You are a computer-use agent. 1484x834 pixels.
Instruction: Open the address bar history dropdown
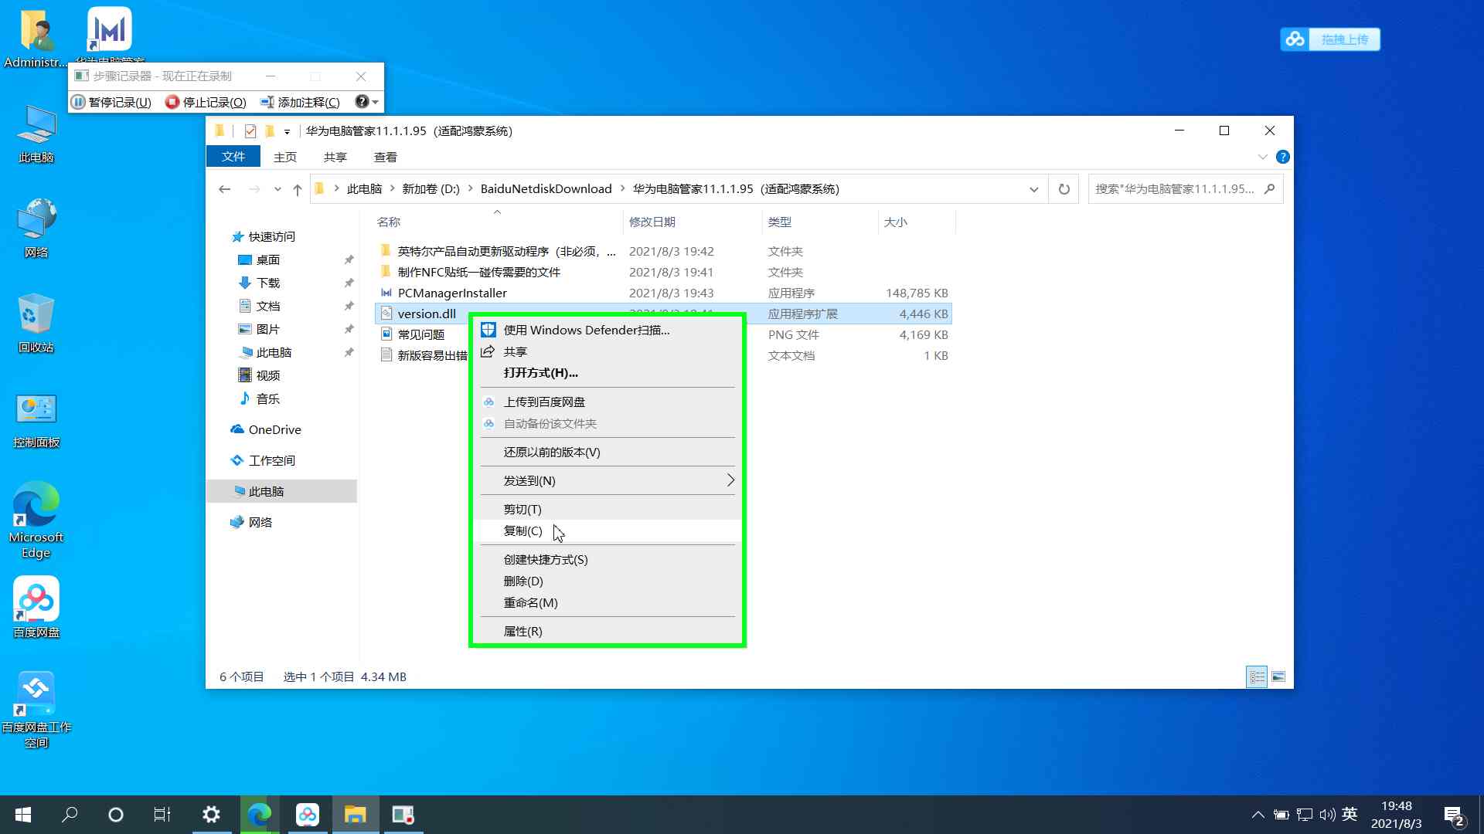(x=1033, y=188)
